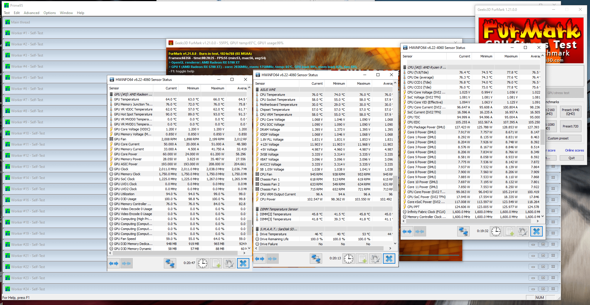Open Online scores link in FurMark
Viewport: 590px width, 305px height.
click(x=574, y=150)
